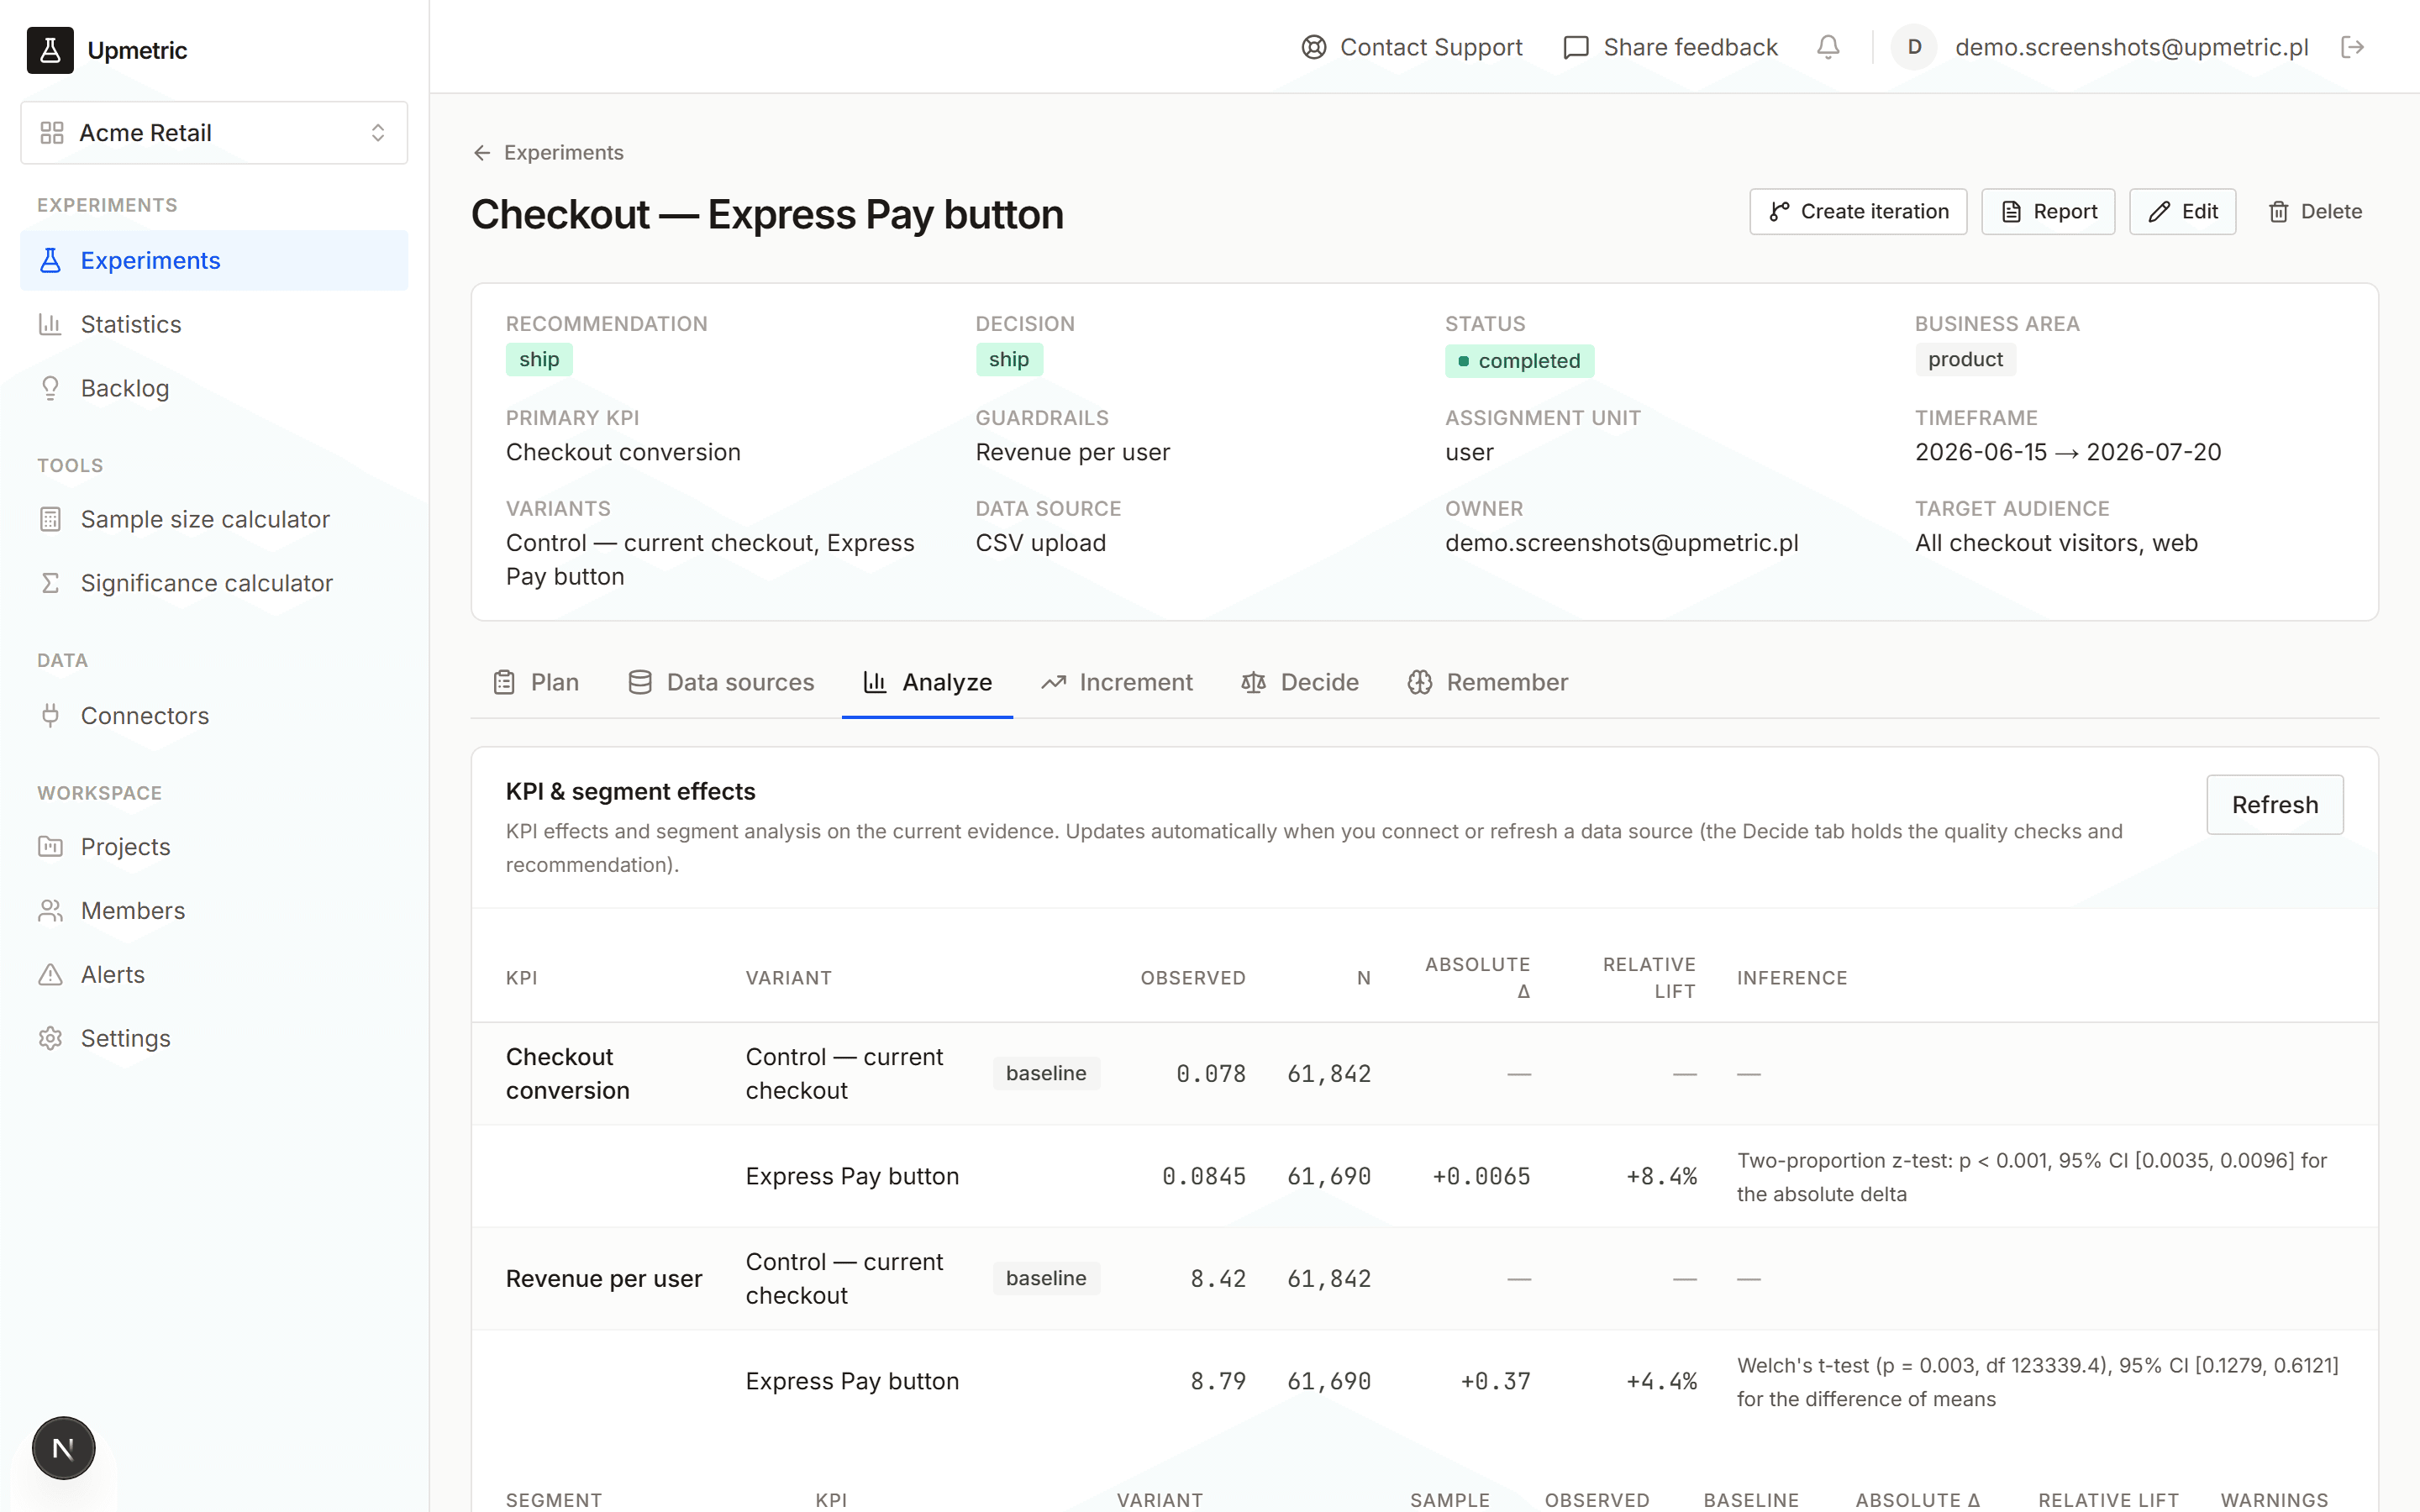
Task: Open the Decide tab
Action: point(1300,682)
